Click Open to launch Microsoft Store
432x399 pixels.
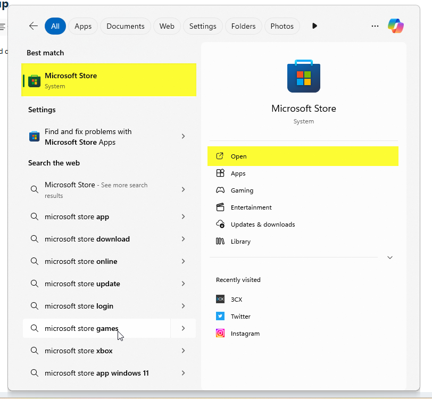click(x=303, y=156)
